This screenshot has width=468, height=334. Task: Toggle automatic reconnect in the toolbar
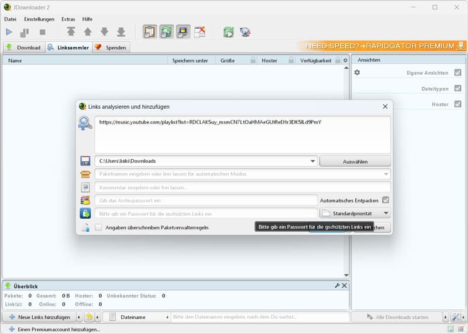[166, 32]
